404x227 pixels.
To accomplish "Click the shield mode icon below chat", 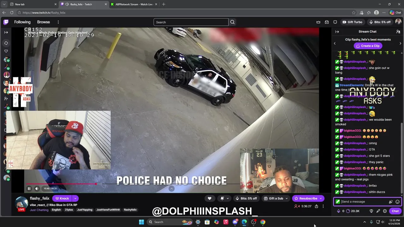I will (371, 211).
